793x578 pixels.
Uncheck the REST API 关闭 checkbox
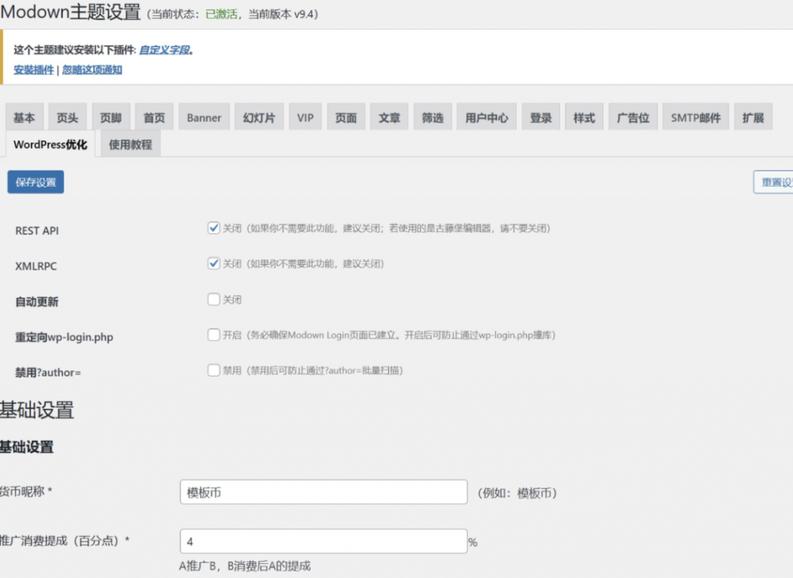(x=214, y=228)
